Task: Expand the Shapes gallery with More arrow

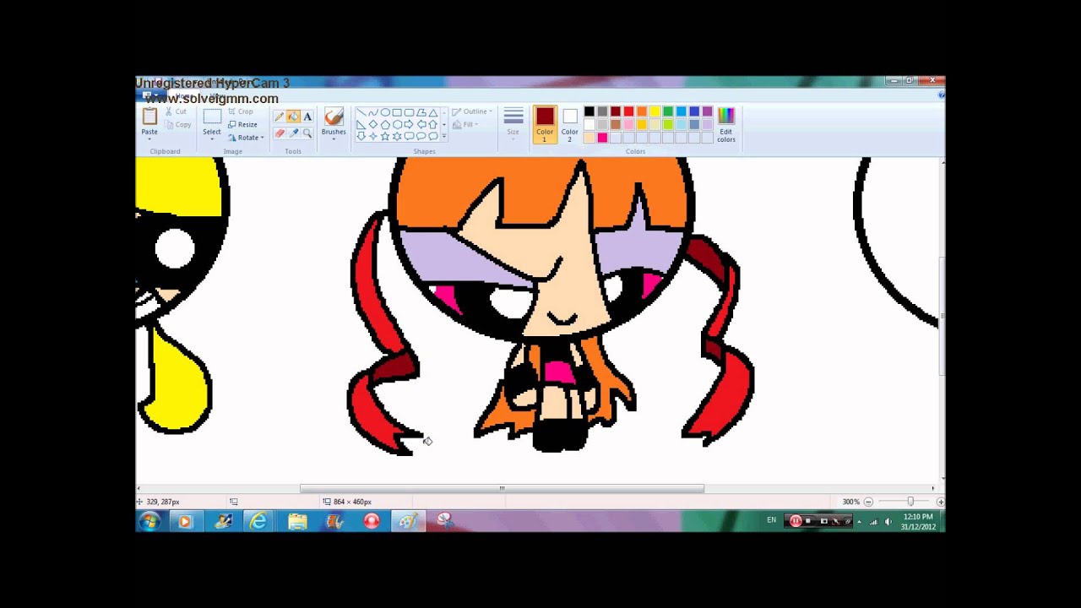Action: [x=444, y=136]
